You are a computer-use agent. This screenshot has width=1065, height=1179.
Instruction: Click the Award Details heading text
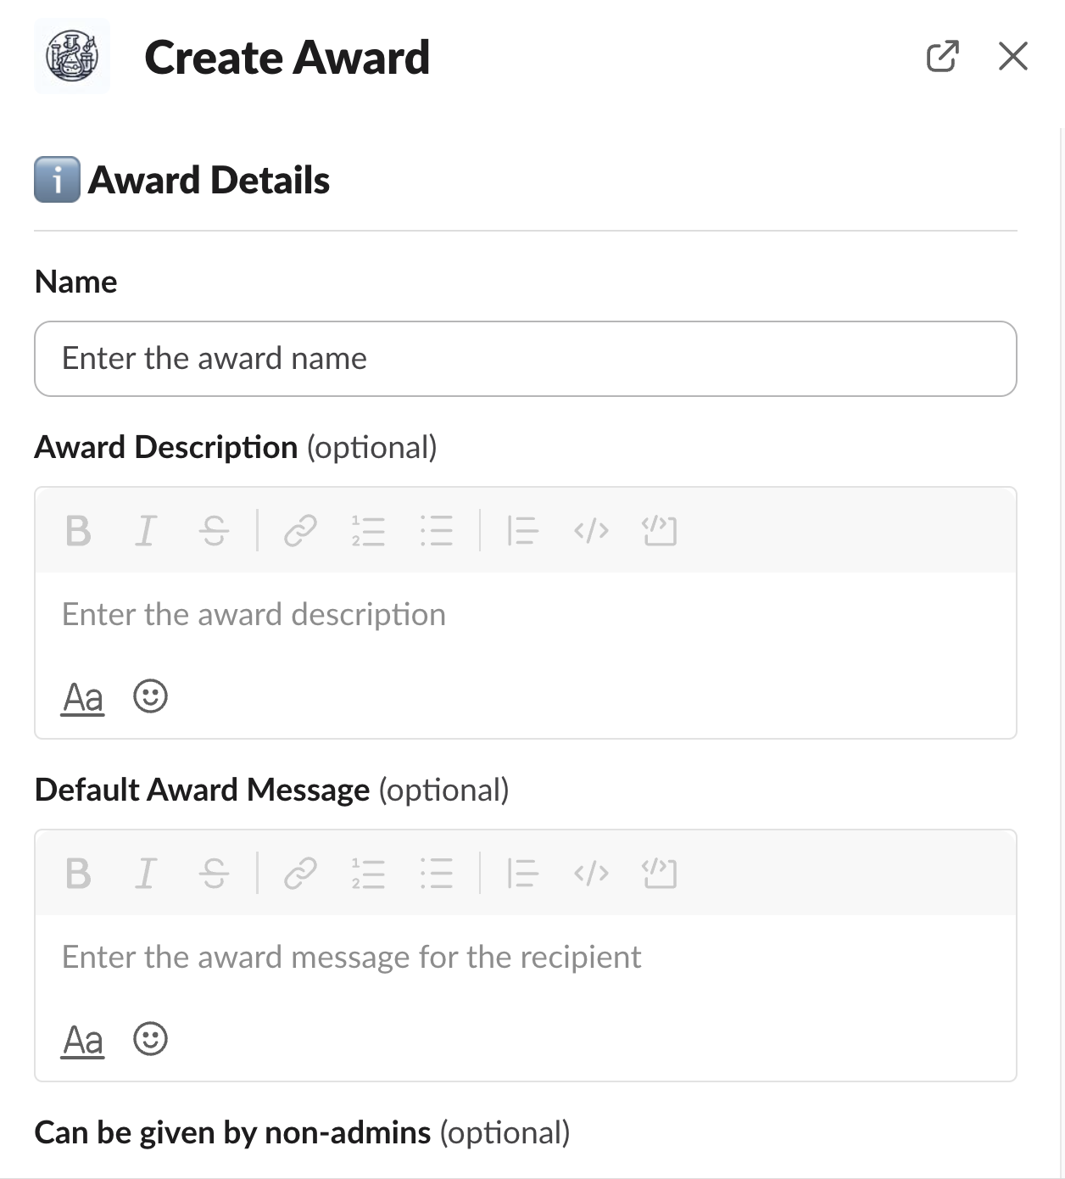tap(209, 180)
